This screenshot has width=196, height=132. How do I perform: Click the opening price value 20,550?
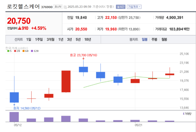(81, 29)
